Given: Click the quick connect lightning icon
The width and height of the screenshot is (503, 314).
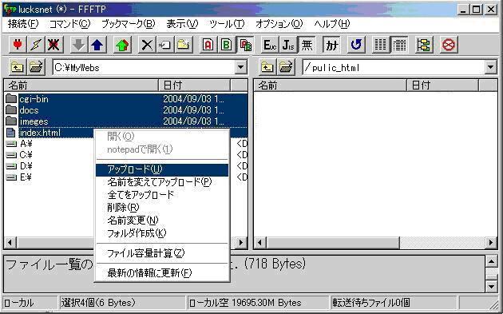Looking at the screenshot, I should pos(36,45).
